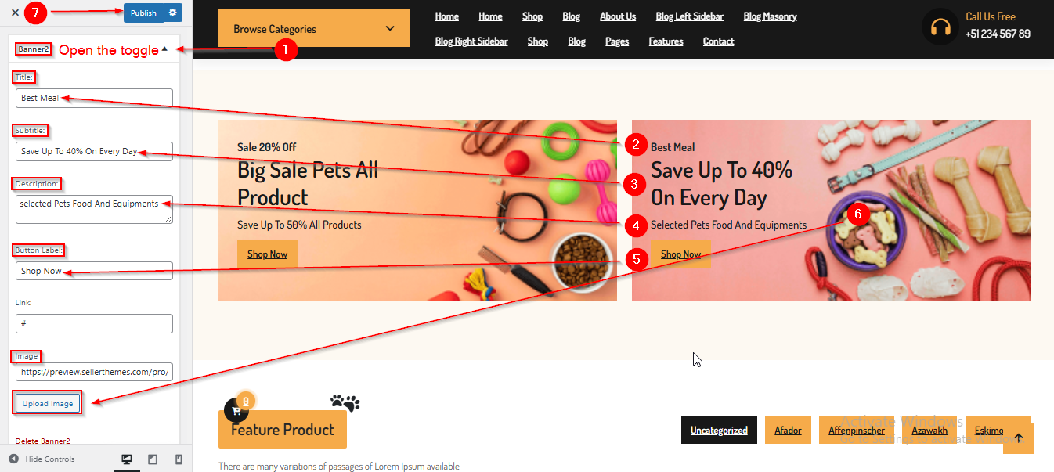
Task: Collapse the Banner2 toggle arrow
Action: (x=164, y=49)
